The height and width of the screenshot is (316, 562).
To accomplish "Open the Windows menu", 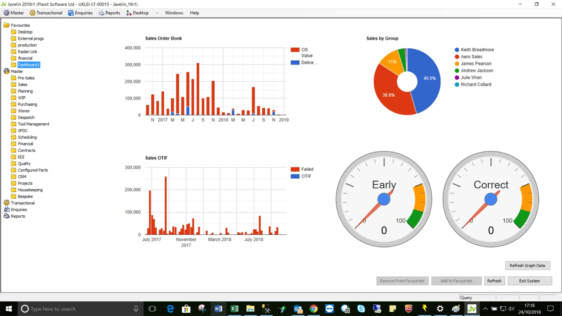I will click(174, 13).
